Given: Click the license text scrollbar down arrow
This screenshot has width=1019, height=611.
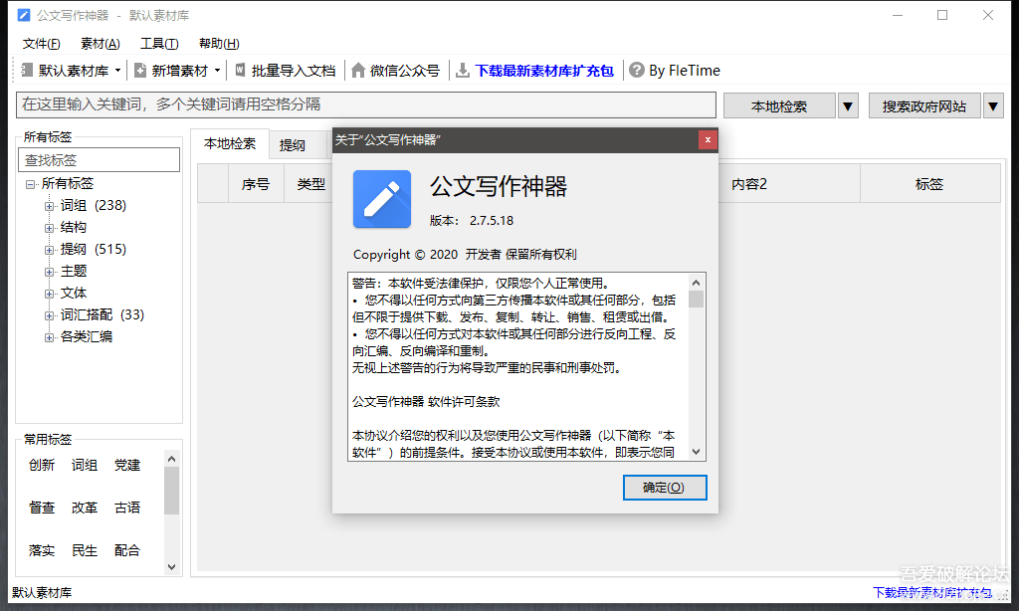Looking at the screenshot, I should click(696, 452).
